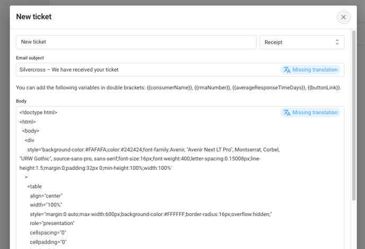This screenshot has height=249, width=365.
Task: Click the '{{averageResponseTimeDays}}' variable text
Action: coord(269,88)
